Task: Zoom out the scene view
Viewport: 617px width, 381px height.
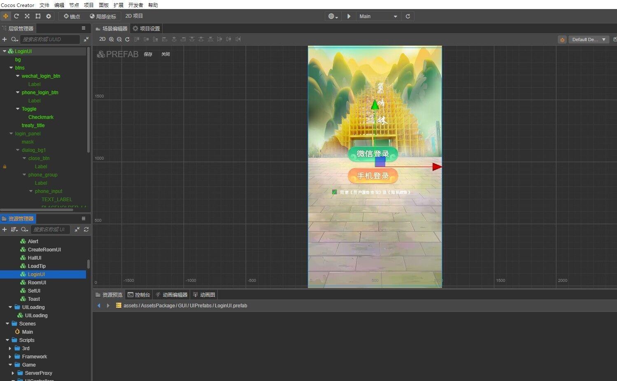Action: pyautogui.click(x=119, y=39)
